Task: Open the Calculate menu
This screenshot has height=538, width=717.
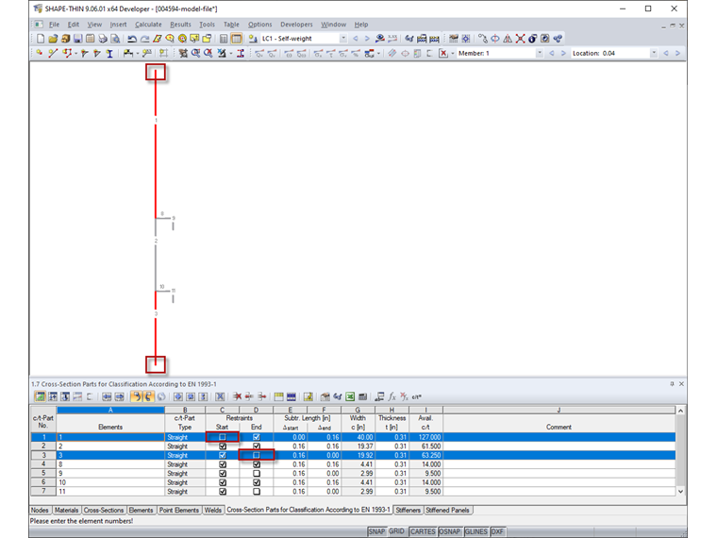Action: pos(148,25)
